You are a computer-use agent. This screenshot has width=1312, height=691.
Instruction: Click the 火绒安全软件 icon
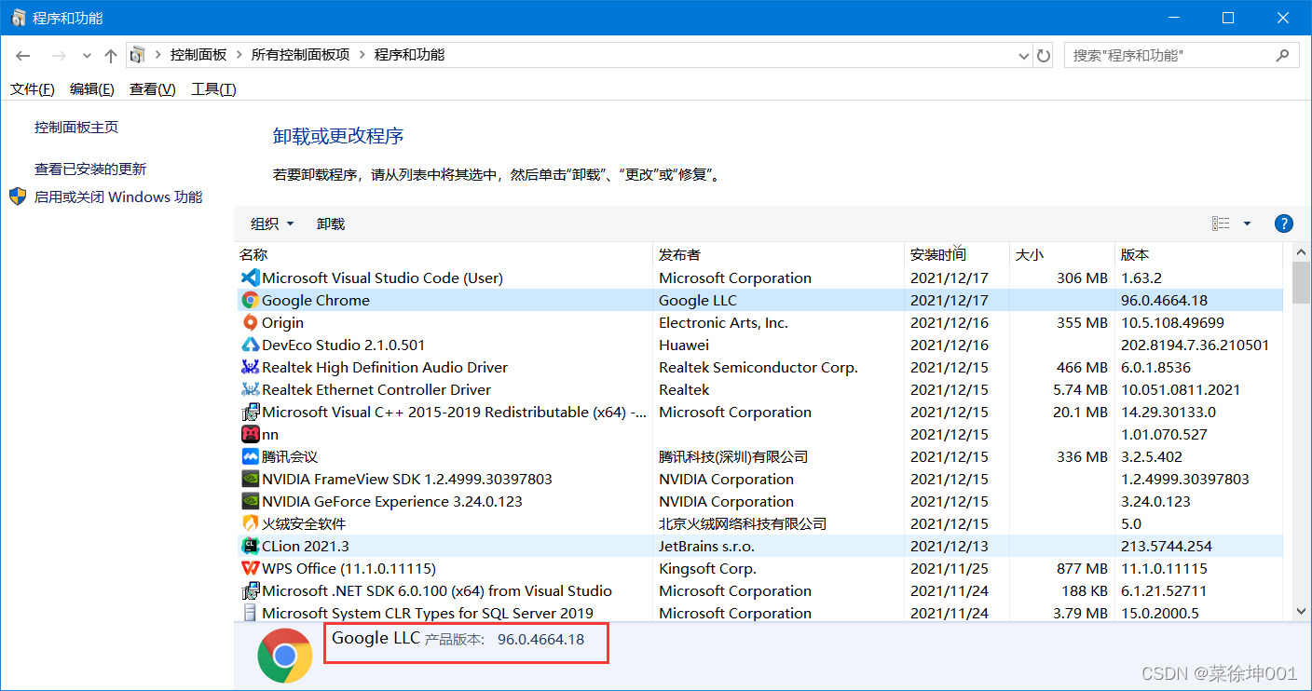point(250,523)
